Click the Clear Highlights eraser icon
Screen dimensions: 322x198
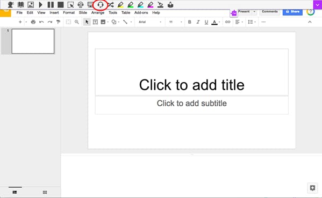pyautogui.click(x=160, y=5)
